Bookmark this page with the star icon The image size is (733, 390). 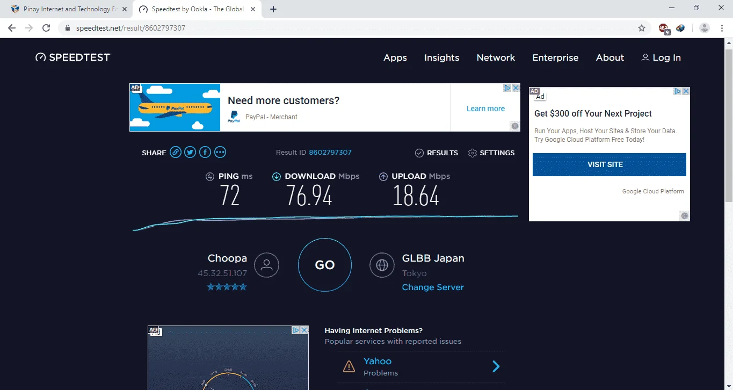pyautogui.click(x=642, y=28)
